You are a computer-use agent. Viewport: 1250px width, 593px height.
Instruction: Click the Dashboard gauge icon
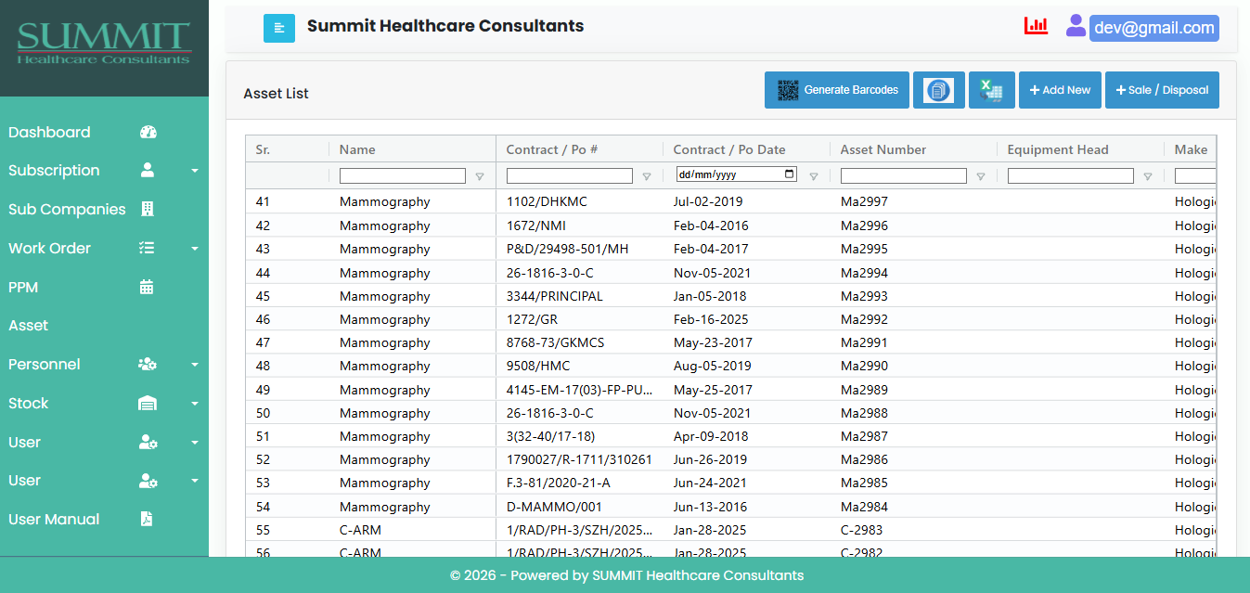click(x=148, y=132)
